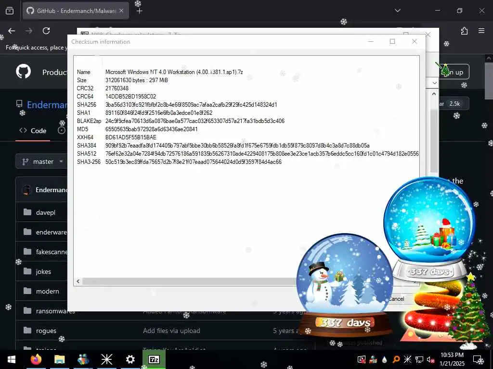The height and width of the screenshot is (369, 493).
Task: Open a new browser tab
Action: click(139, 11)
